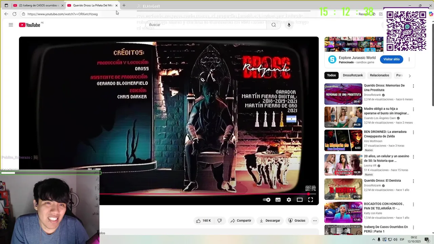
Task: Reload the page with refresh icon
Action: [x=14, y=14]
